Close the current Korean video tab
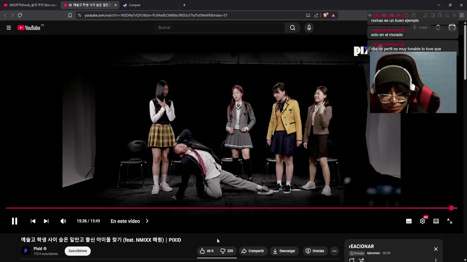The height and width of the screenshot is (262, 467). click(x=115, y=5)
